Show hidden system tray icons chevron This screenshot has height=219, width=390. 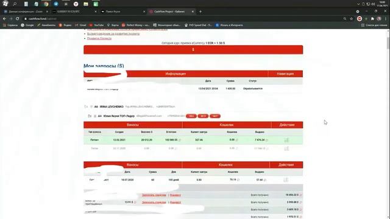click(x=358, y=4)
